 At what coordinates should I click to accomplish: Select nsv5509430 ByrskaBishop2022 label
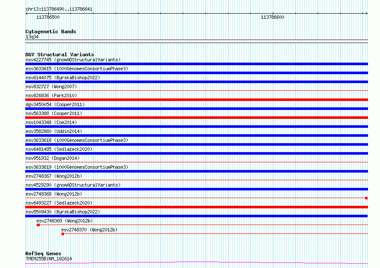63,212
